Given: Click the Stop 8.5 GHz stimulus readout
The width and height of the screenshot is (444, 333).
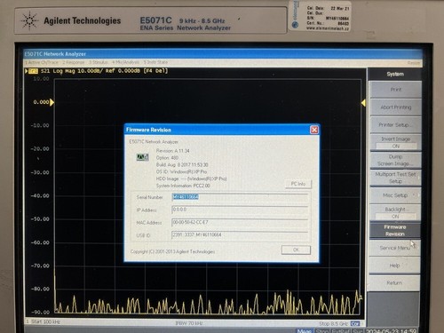Looking at the screenshot, I should (x=334, y=323).
